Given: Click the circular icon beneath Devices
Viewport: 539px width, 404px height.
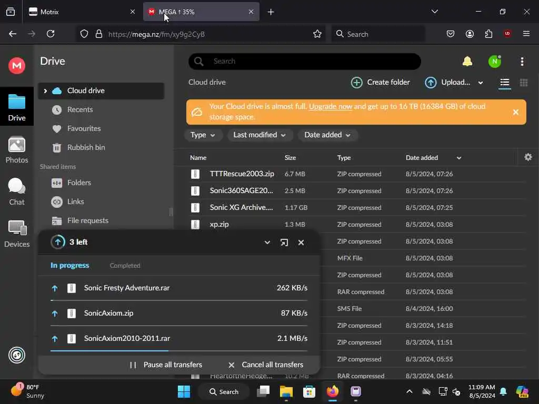Looking at the screenshot, I should tap(17, 355).
